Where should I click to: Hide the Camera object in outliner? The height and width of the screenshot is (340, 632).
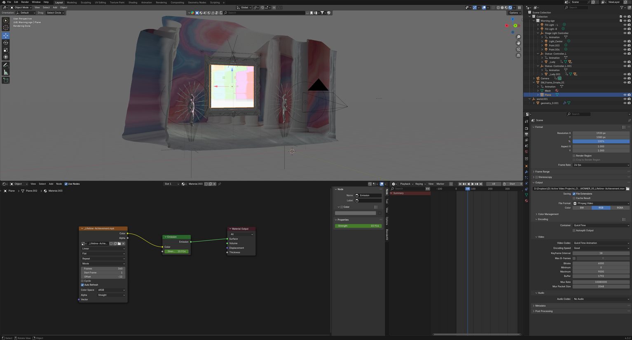point(625,78)
